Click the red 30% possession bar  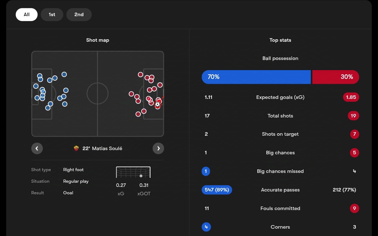tap(336, 77)
